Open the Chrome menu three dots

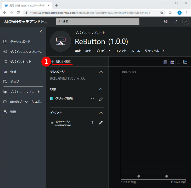point(186,13)
